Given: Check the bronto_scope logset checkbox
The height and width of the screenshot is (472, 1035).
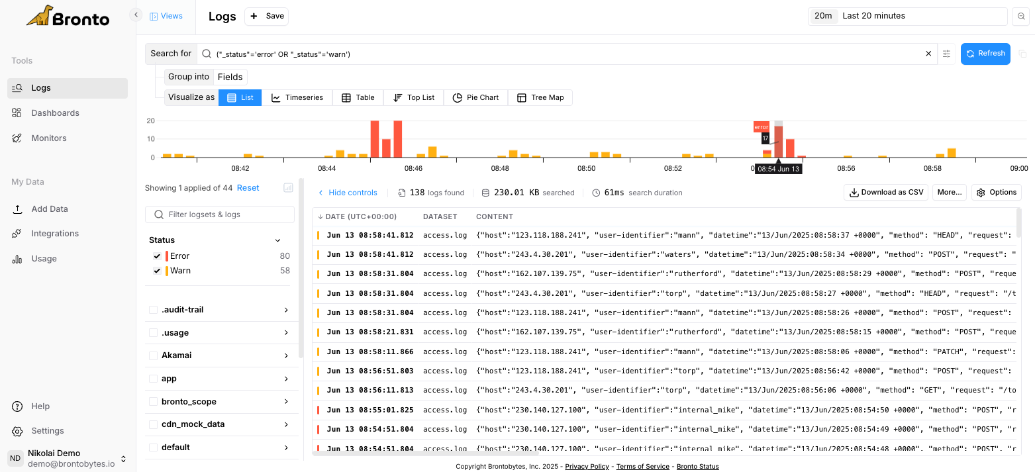Looking at the screenshot, I should point(154,402).
